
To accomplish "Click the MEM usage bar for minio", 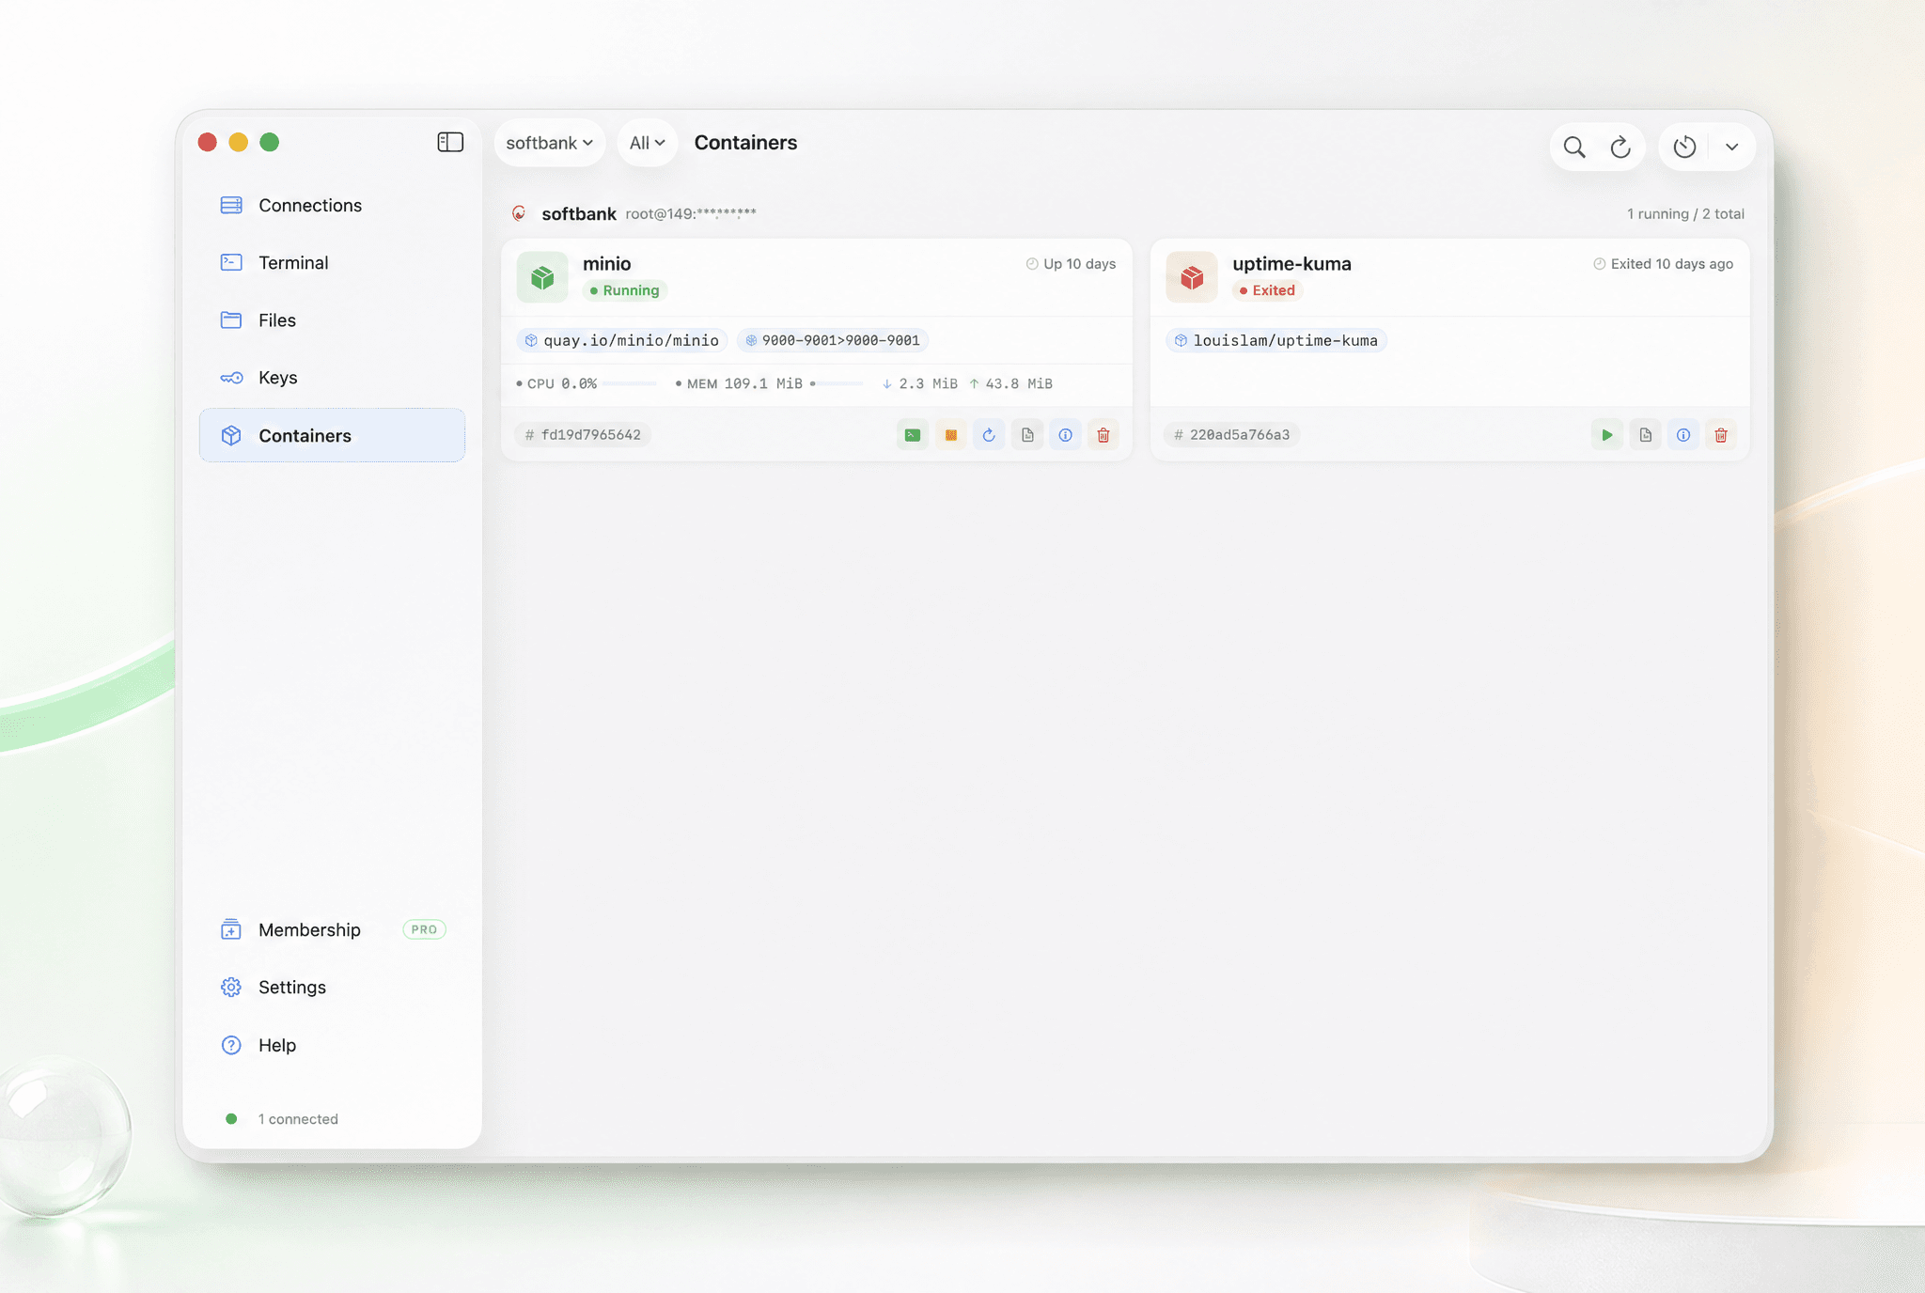I will pos(837,383).
